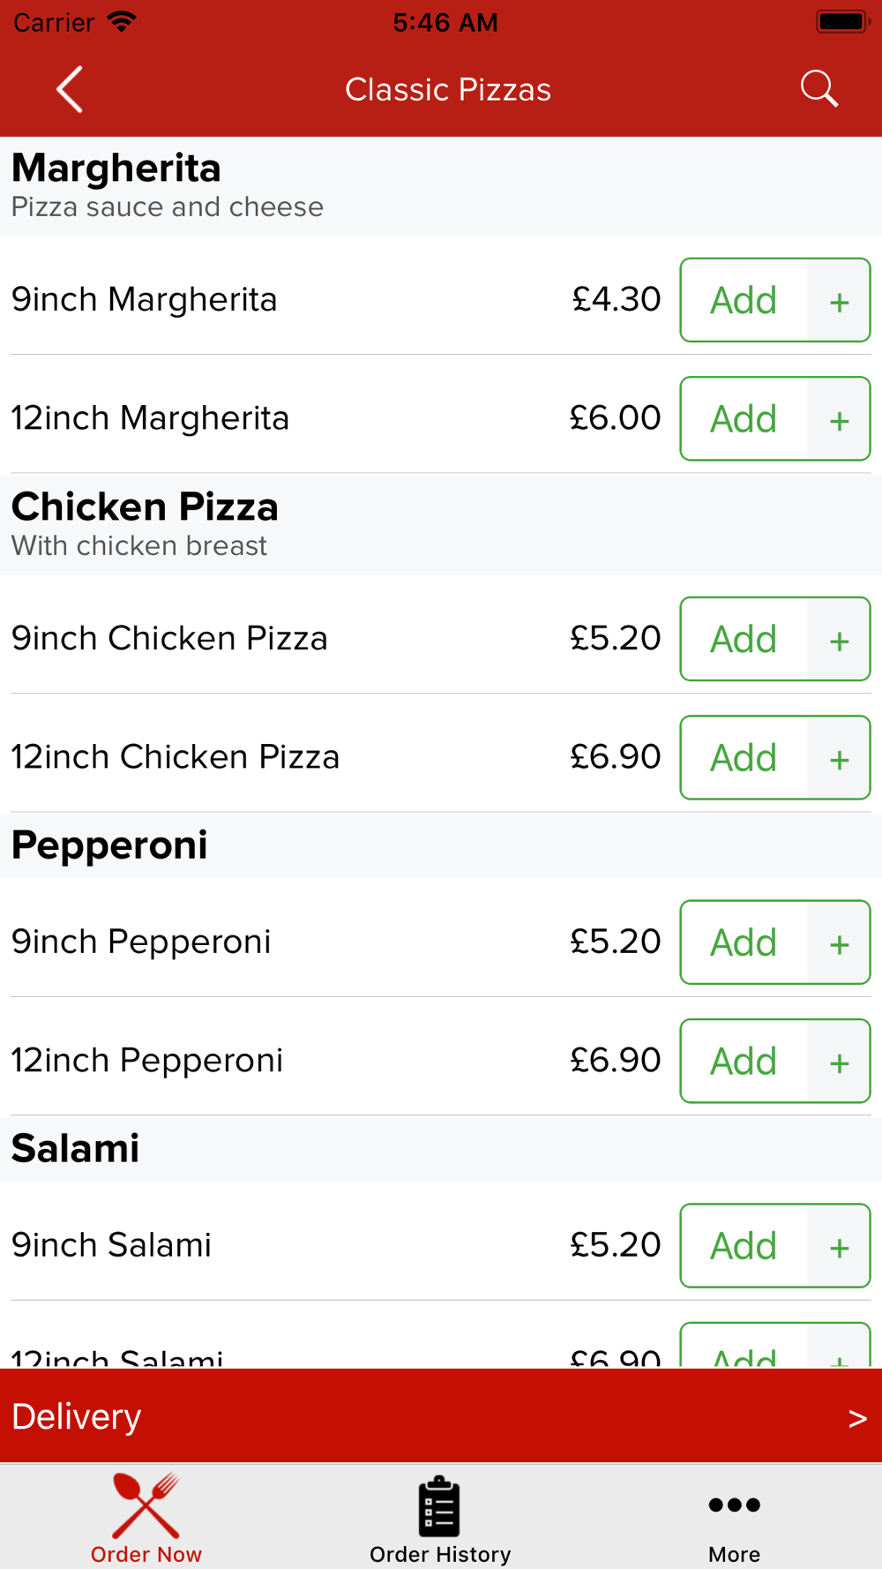Tap the Delivery label text
Screen dimensions: 882x1569
(77, 1417)
